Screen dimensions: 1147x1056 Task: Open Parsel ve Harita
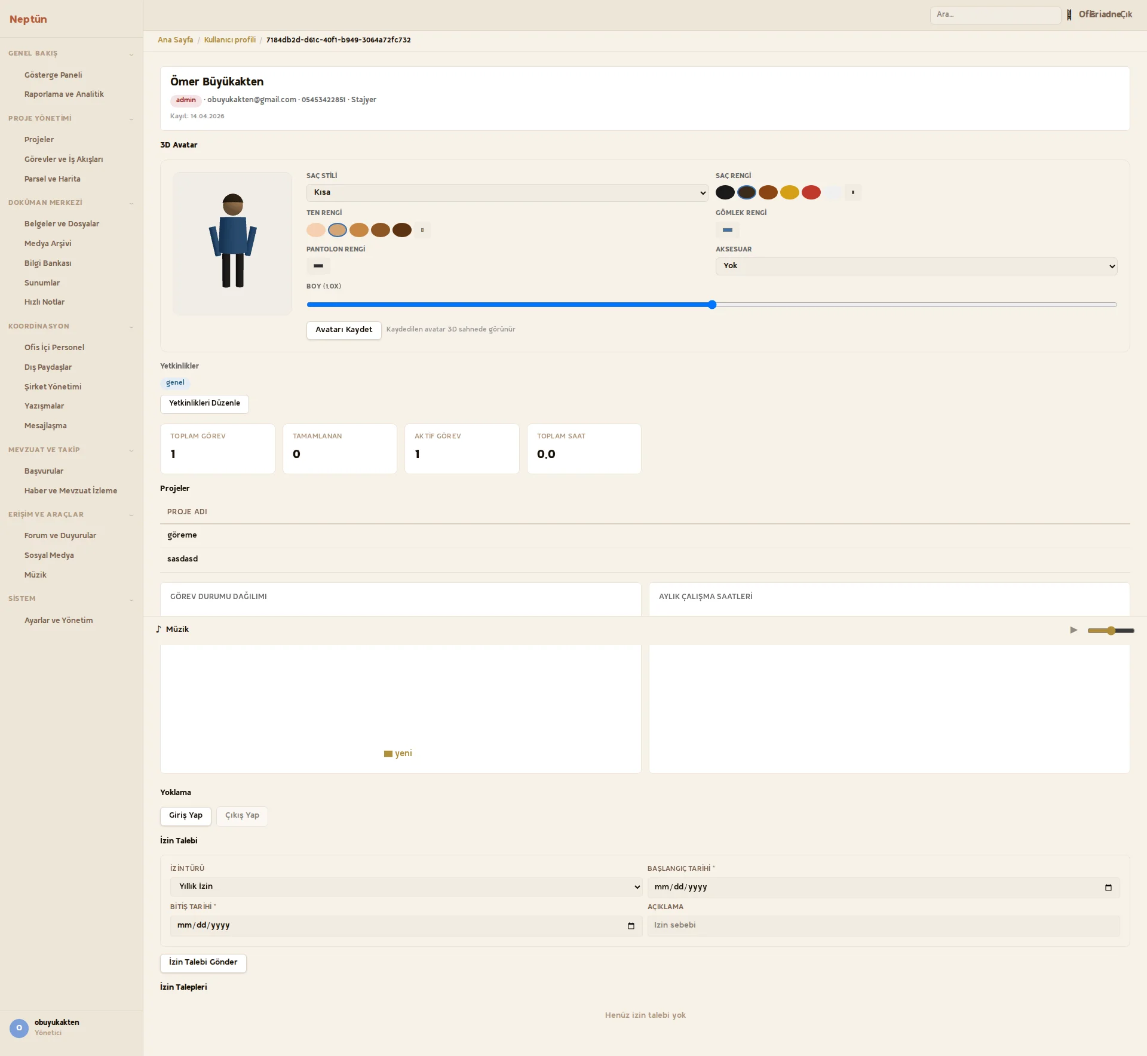point(52,179)
